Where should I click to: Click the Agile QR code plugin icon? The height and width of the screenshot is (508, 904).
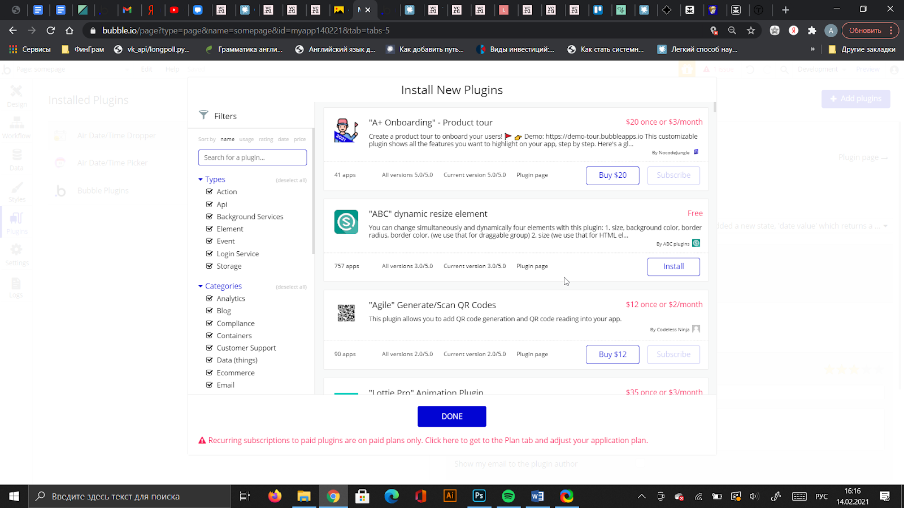pos(346,313)
